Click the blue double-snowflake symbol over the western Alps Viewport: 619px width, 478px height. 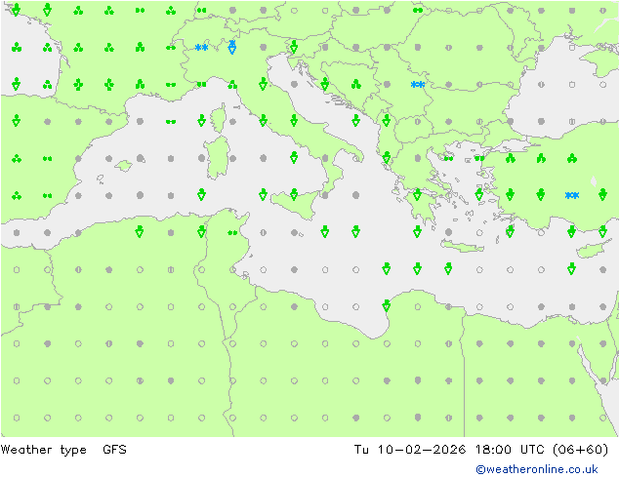pos(201,48)
